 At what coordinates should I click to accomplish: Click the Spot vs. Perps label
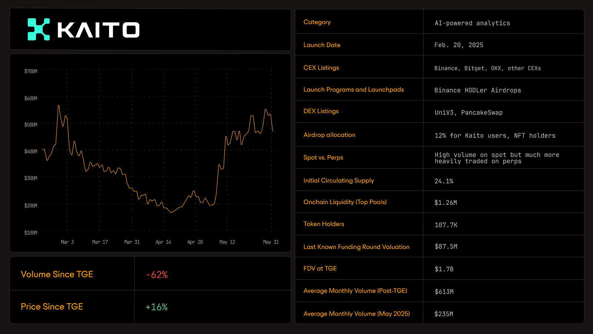pyautogui.click(x=323, y=157)
